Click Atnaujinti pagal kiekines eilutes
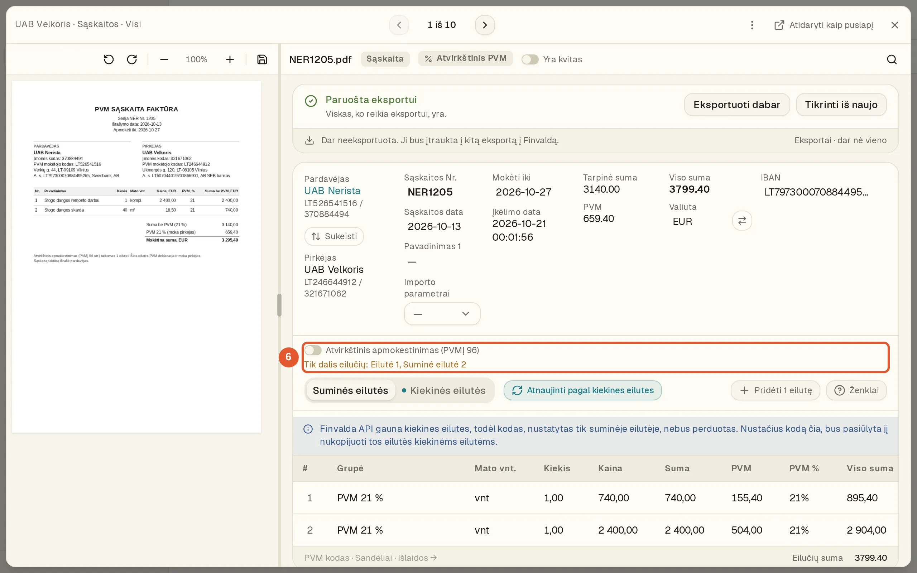Screen dimensions: 917x573 [x=582, y=390]
